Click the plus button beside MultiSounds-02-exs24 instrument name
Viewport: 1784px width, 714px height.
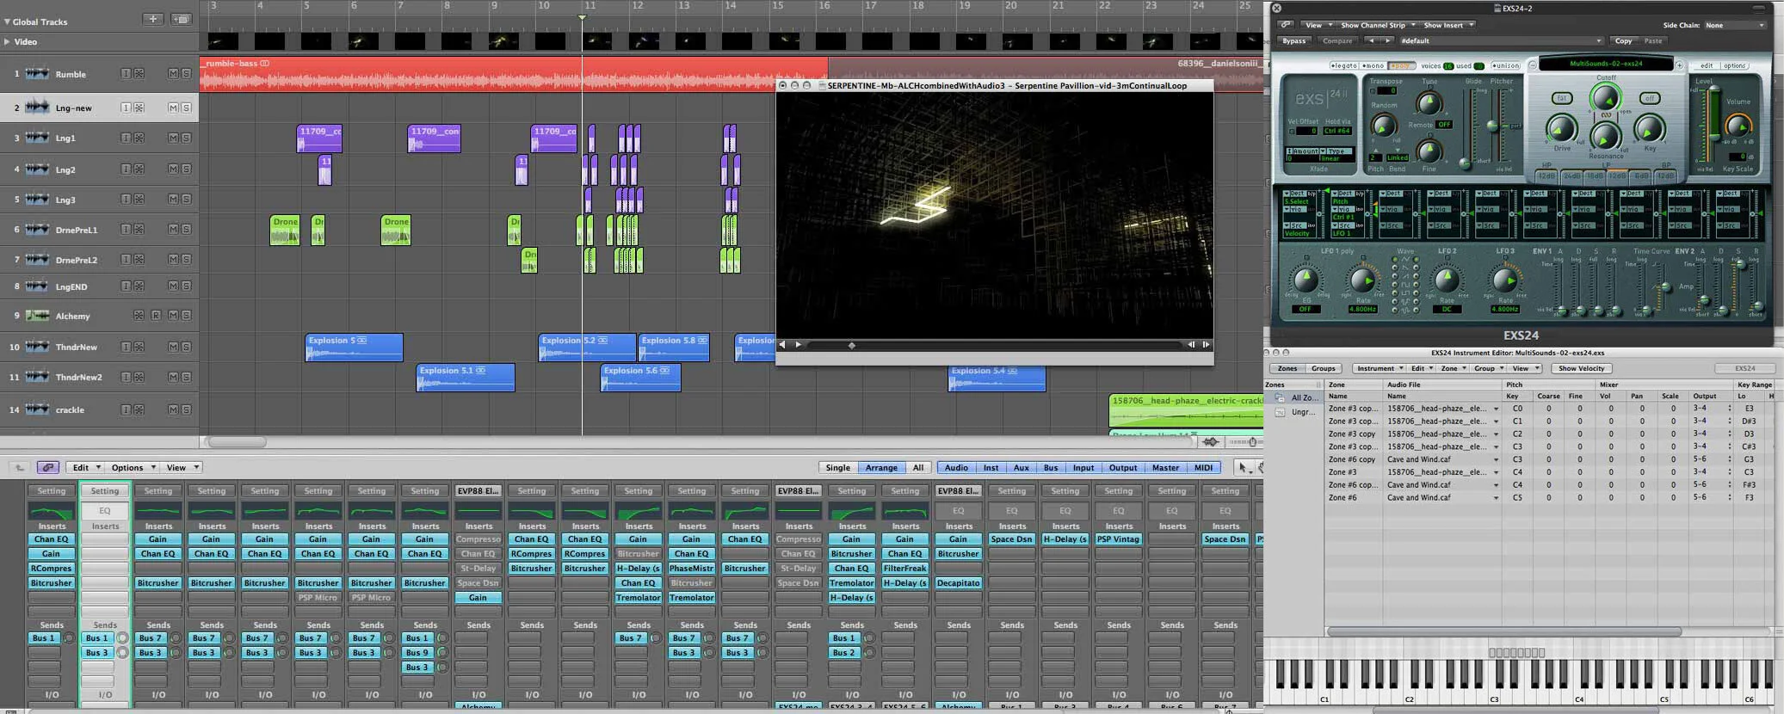click(x=1678, y=65)
